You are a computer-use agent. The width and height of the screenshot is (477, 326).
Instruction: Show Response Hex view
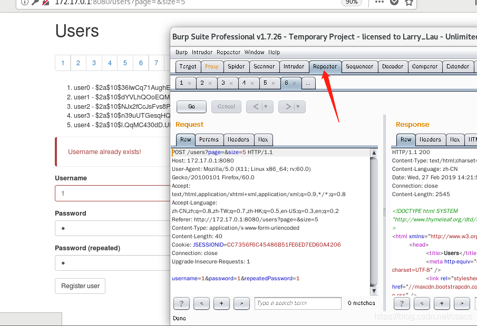click(x=455, y=140)
